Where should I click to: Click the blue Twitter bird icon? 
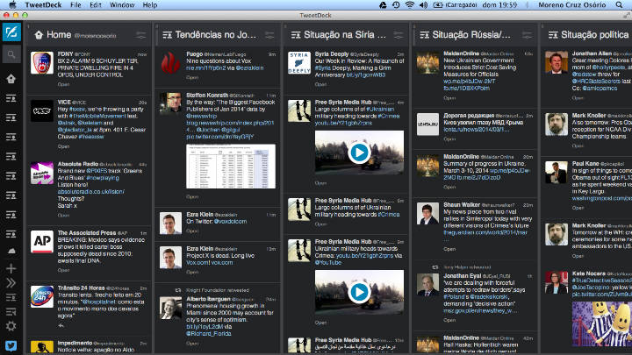coord(11,345)
